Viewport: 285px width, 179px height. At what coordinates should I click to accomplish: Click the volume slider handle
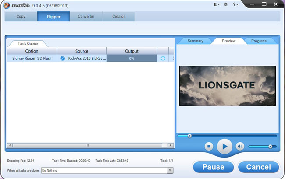coord(270,147)
